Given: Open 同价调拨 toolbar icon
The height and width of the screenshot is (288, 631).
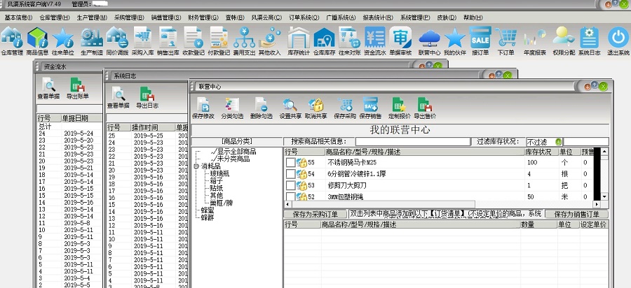Looking at the screenshot, I should click(117, 41).
